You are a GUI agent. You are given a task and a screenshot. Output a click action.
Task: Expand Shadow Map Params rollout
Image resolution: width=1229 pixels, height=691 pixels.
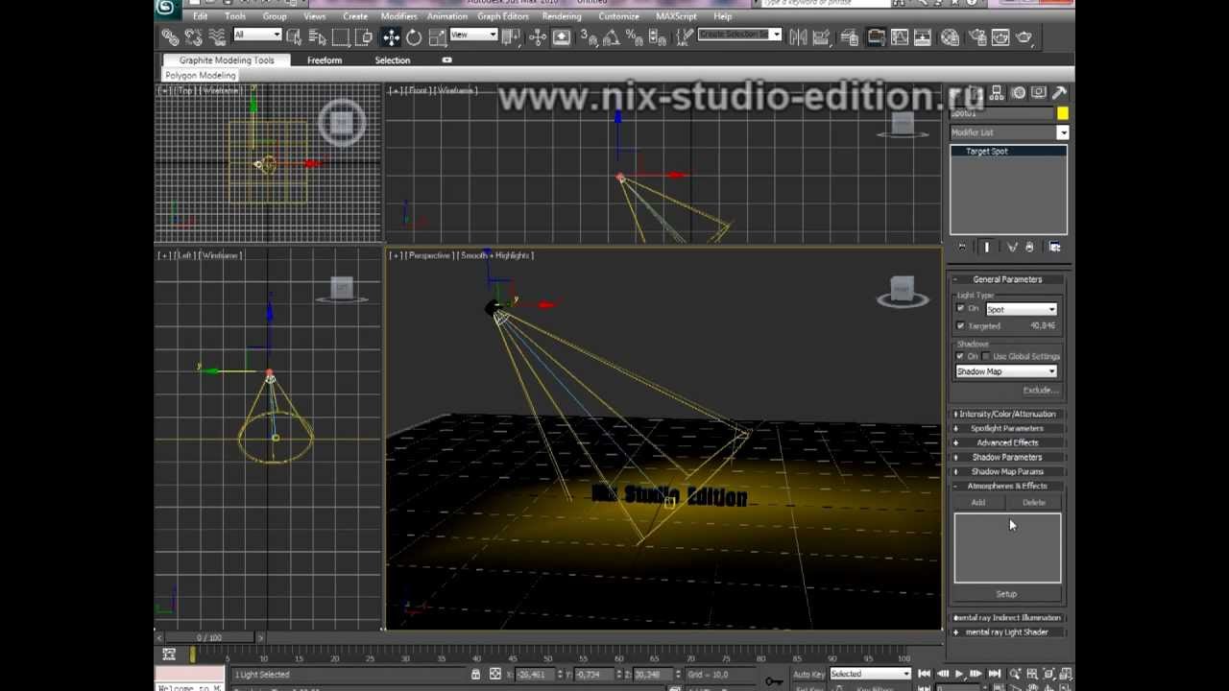[x=1007, y=471]
